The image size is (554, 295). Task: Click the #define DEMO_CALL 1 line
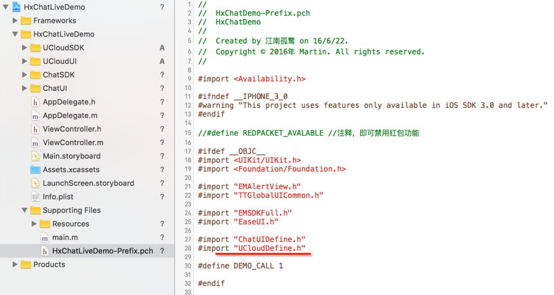pyautogui.click(x=240, y=266)
